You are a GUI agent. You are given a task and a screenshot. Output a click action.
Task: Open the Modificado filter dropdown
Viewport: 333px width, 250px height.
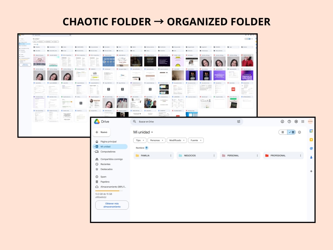tap(177, 140)
